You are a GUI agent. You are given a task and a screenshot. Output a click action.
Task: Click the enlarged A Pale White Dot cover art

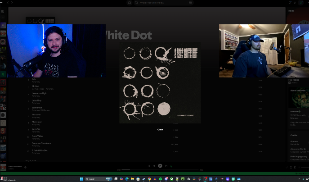pos(160,83)
